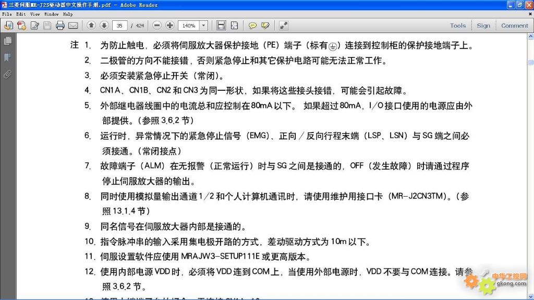Click the fit-width scrolling mode icon

(x=221, y=26)
